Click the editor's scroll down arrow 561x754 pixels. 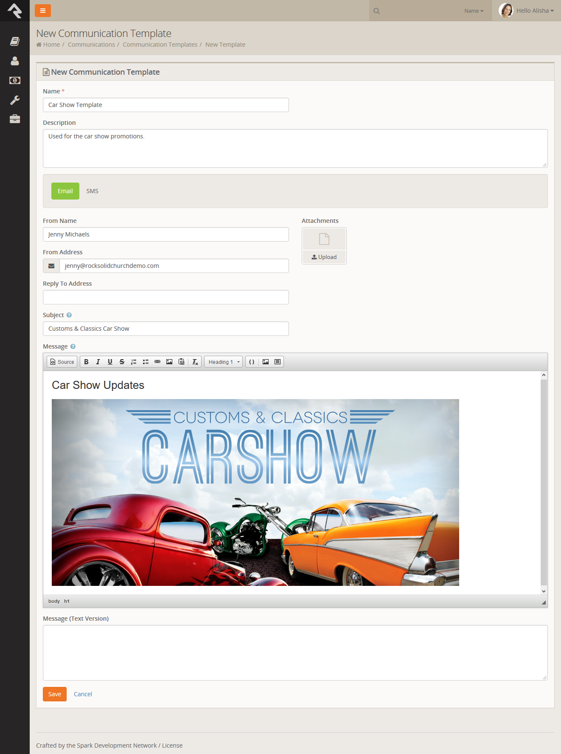(x=544, y=591)
